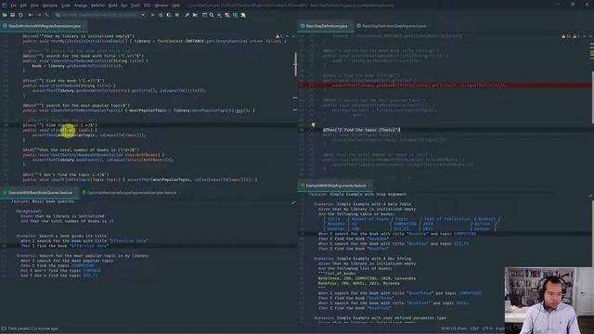Image resolution: width=594 pixels, height=334 pixels.
Task: Open the File menu
Action: [x=14, y=6]
